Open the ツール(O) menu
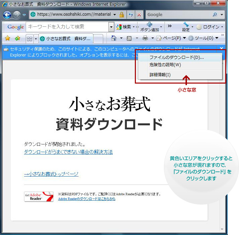 203,38
